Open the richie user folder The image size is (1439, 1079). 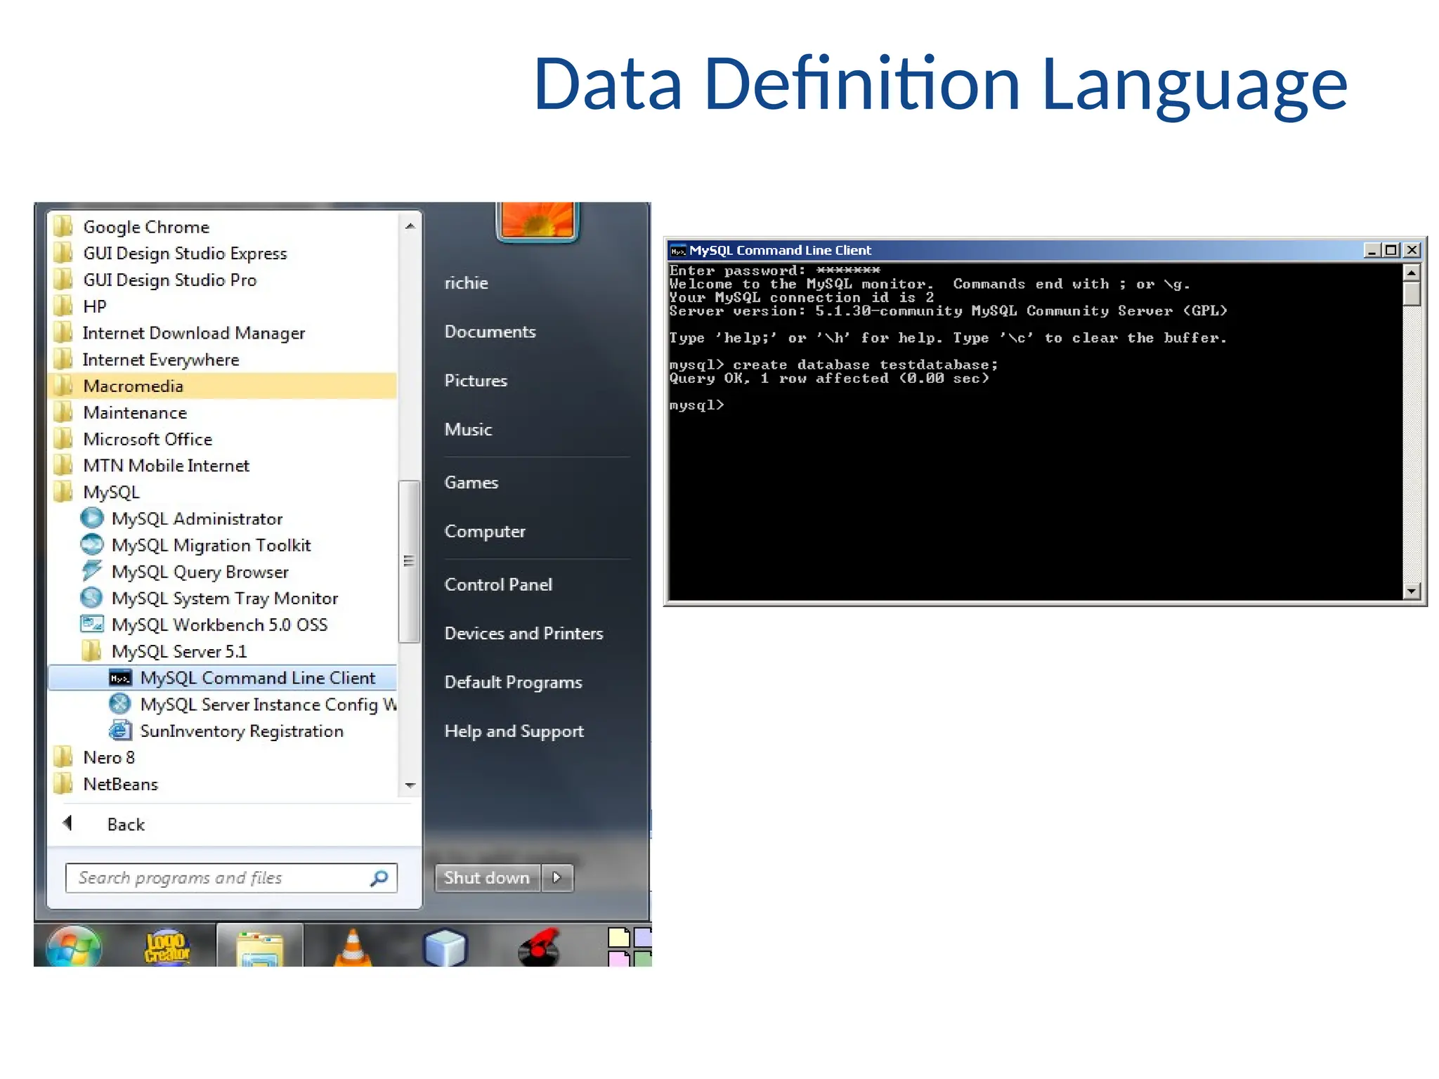(x=467, y=283)
